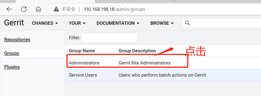
Task: Expand the YOUR menu
Action: click(77, 23)
